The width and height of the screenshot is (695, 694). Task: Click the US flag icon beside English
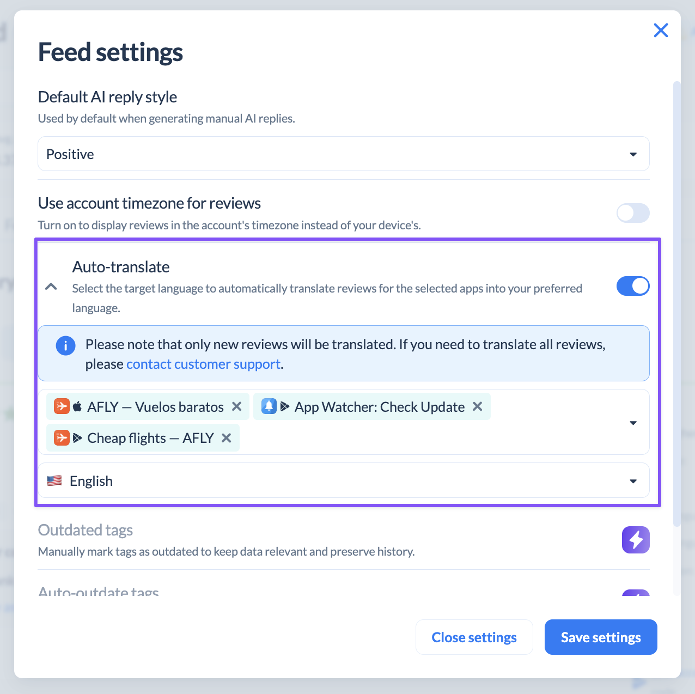coord(54,481)
